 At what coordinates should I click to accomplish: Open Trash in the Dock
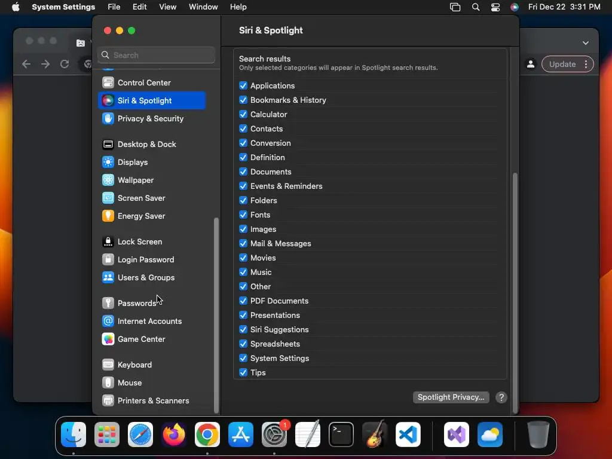[538, 434]
